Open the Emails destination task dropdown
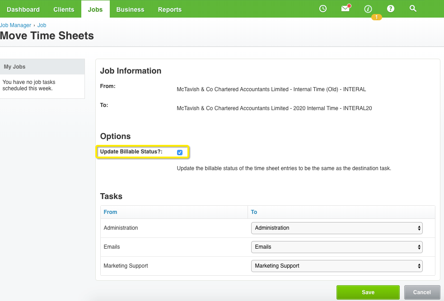 337,247
